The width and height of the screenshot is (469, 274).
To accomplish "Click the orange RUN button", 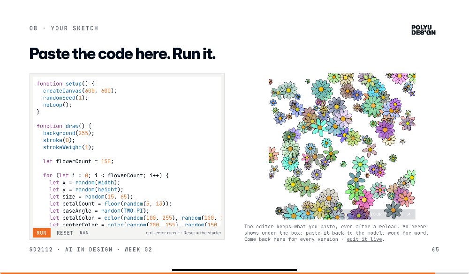I will click(x=42, y=233).
